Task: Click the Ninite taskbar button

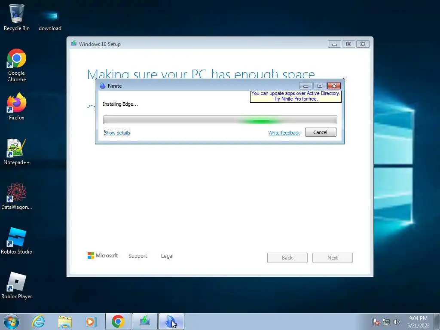Action: click(171, 321)
